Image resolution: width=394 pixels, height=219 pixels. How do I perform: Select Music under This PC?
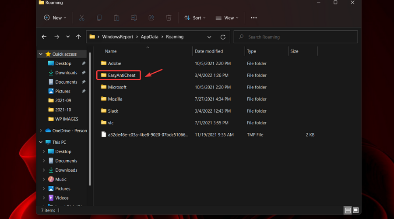click(x=57, y=179)
